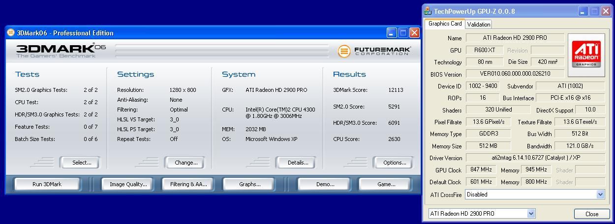Click the Batch Size Tests 0 of 6 row
The width and height of the screenshot is (615, 224).
pos(56,139)
